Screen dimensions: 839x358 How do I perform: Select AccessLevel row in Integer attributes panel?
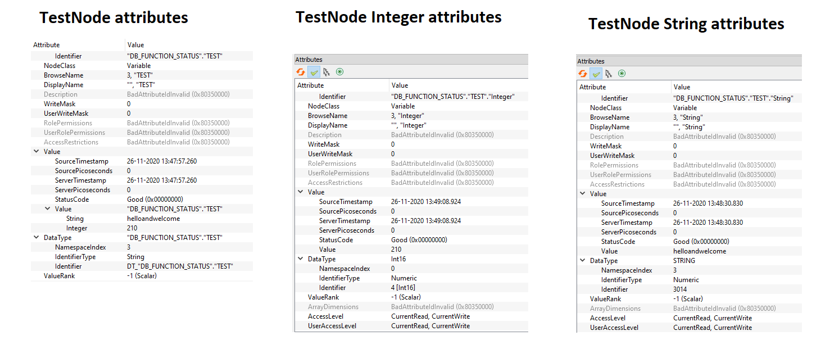coord(411,316)
